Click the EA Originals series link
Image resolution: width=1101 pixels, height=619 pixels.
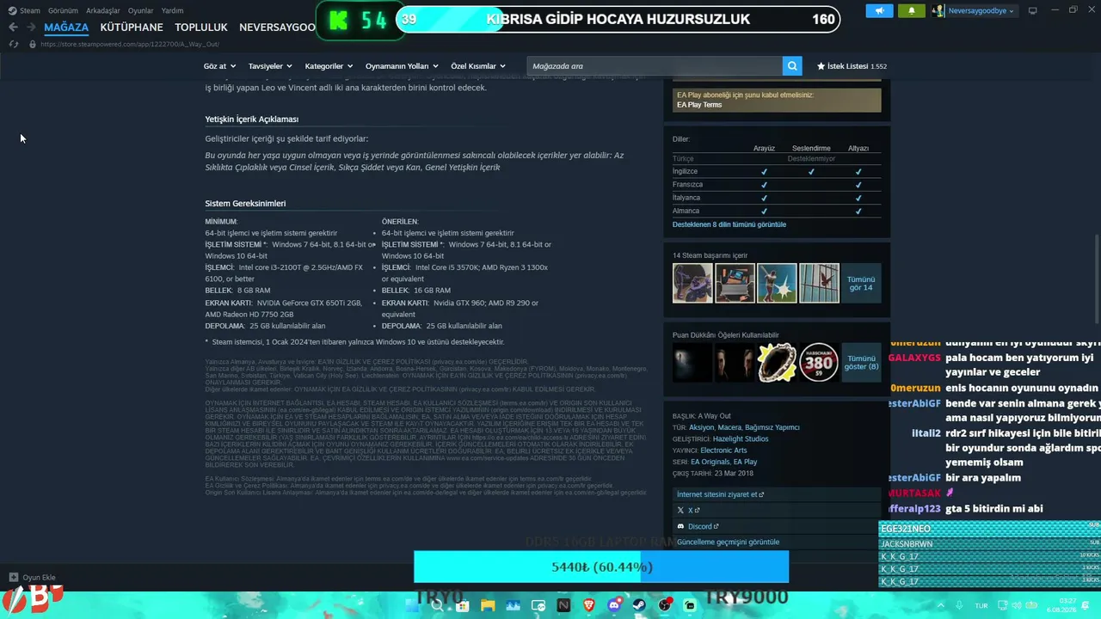point(710,462)
